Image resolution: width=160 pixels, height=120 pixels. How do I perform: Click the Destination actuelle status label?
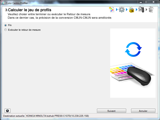pyautogui.click(x=14, y=116)
